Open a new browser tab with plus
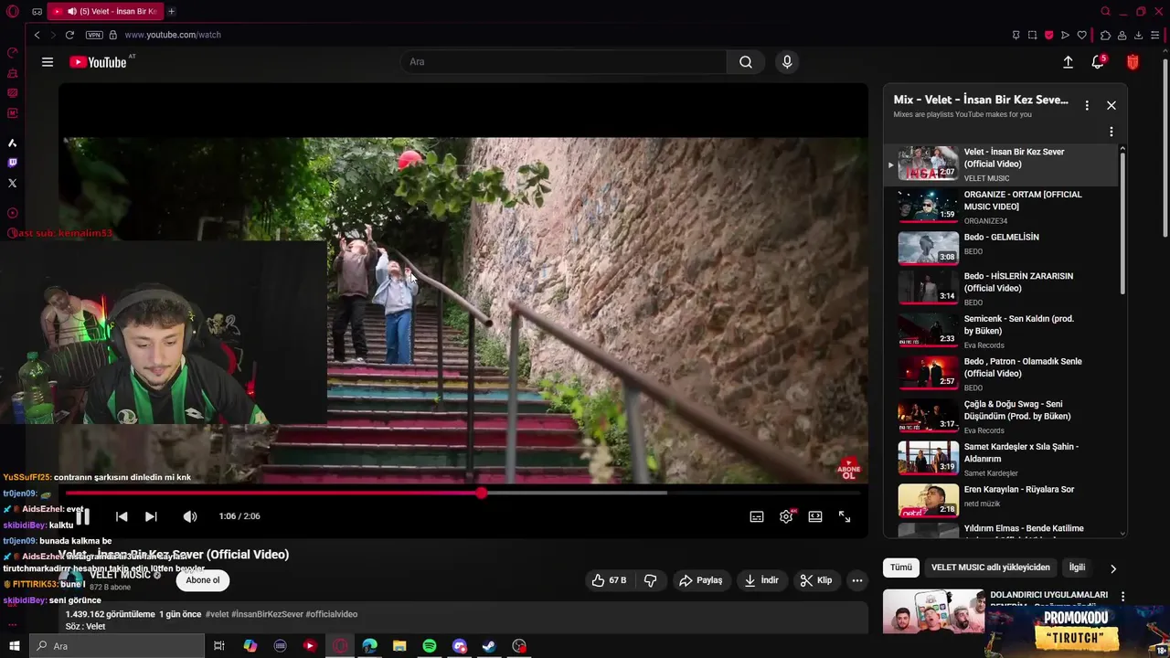 (x=171, y=11)
